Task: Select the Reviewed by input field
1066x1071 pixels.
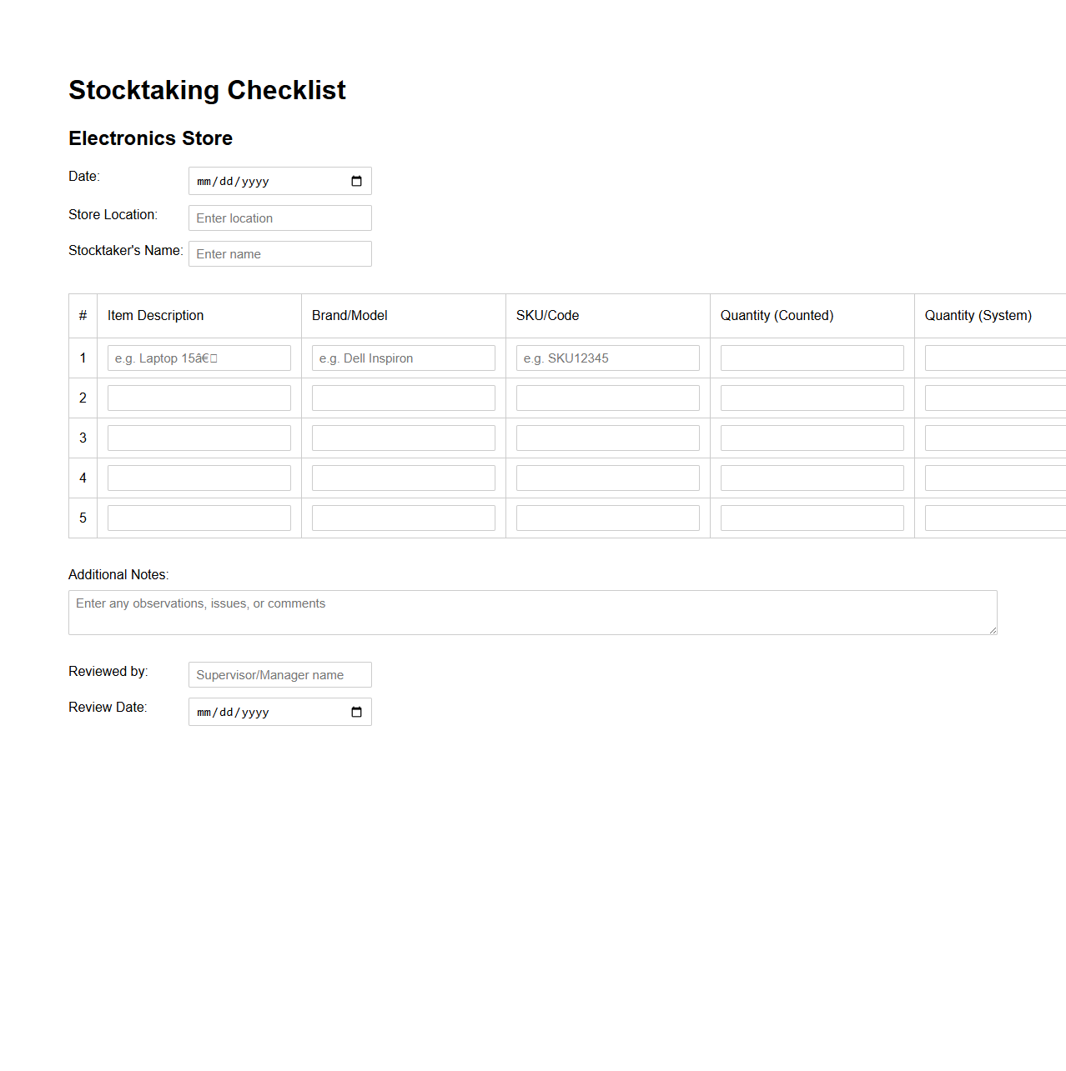Action: [279, 674]
